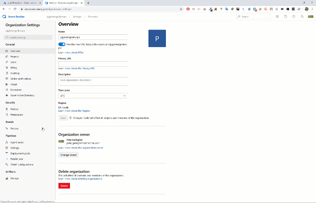Select Billing in the settings sidebar
Image resolution: width=316 pixels, height=203 pixels.
28,68
